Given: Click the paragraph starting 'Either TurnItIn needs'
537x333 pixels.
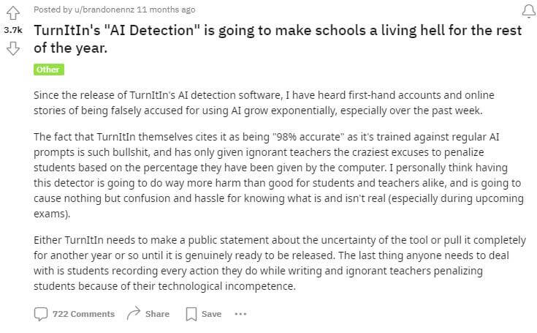Looking at the screenshot, I should (278, 264).
